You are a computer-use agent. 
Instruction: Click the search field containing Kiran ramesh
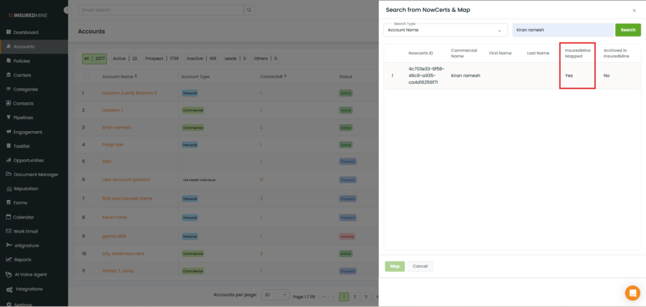click(563, 30)
